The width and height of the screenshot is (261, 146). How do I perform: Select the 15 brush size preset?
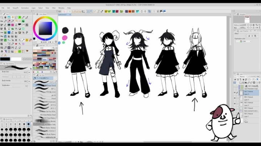click(x=29, y=124)
